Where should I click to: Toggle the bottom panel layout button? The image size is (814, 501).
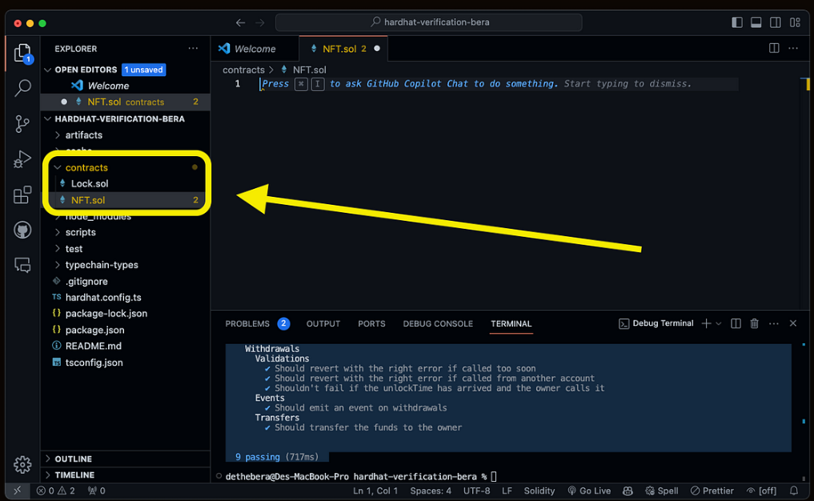point(756,23)
